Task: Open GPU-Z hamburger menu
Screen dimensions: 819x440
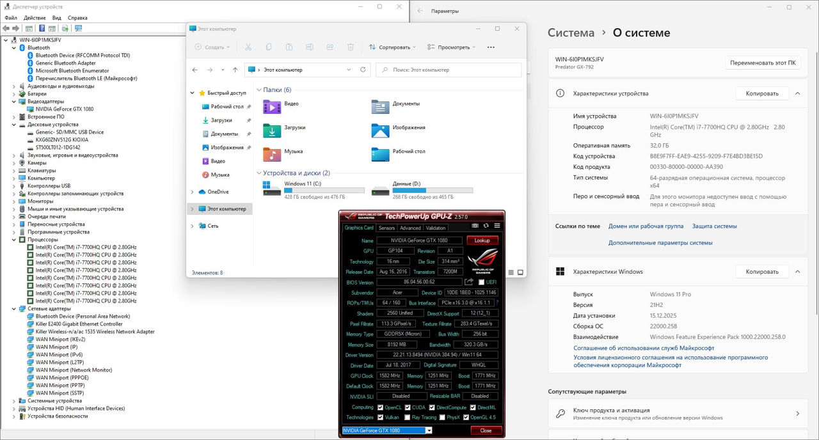Action: [x=497, y=226]
